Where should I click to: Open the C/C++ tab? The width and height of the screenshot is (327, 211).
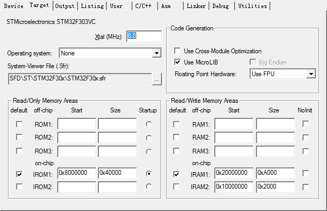(x=145, y=6)
